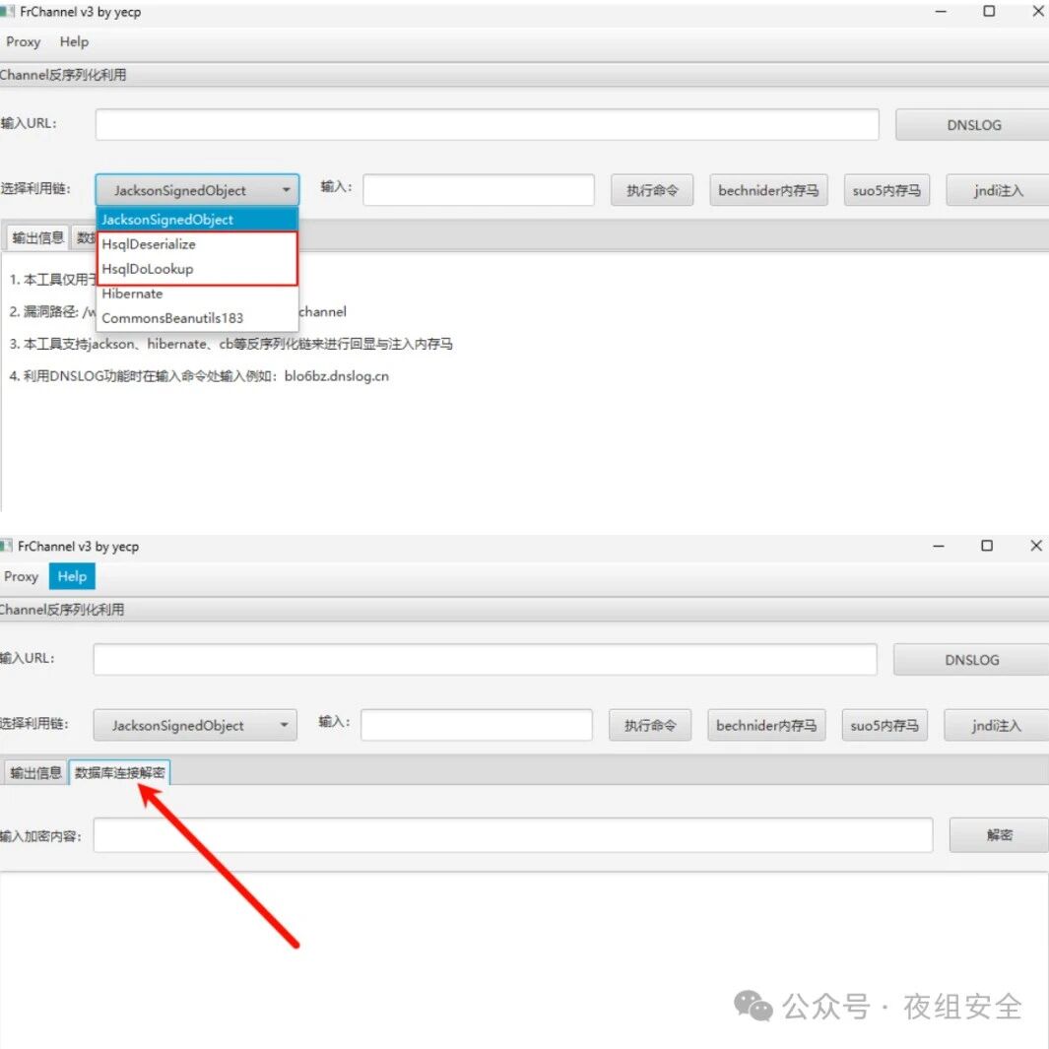Choose HsqlDoLookup from the chain list

click(197, 269)
